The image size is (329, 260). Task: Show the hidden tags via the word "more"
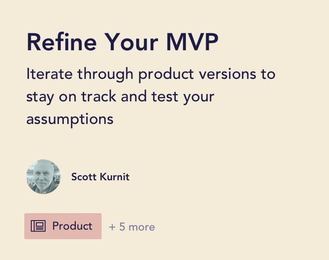tap(142, 227)
